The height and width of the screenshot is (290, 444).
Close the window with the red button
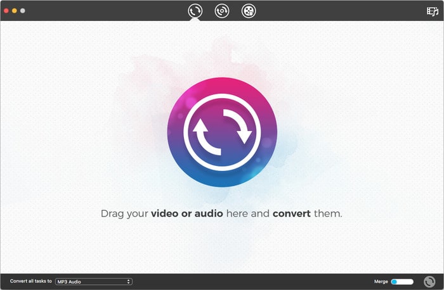(6, 11)
